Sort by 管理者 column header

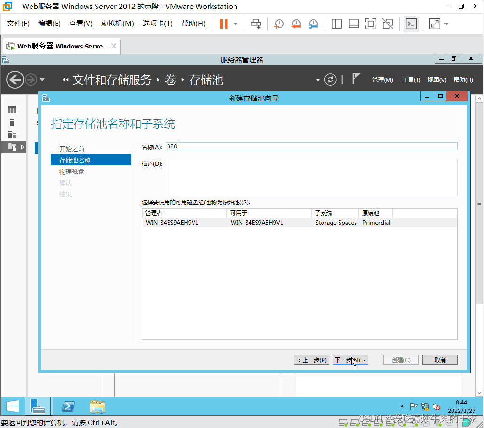(185, 213)
